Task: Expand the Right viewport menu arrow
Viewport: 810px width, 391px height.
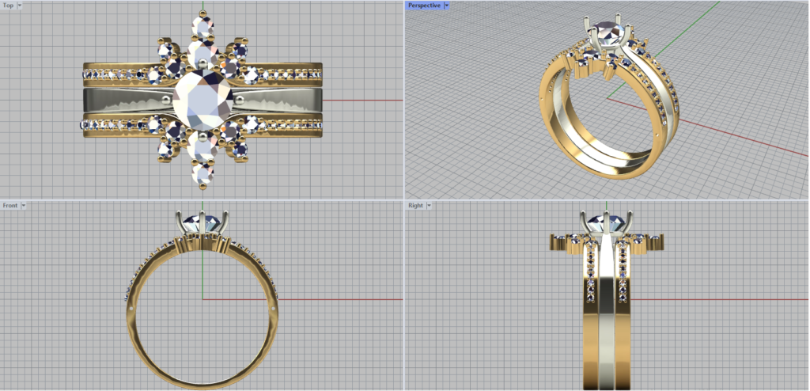Action: click(430, 205)
